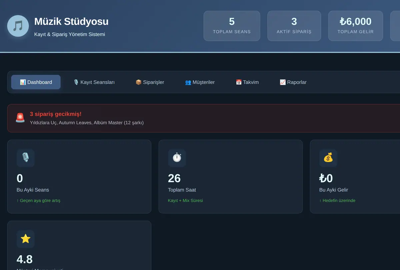
Task: Click the red siren alert icon
Action: pos(20,118)
